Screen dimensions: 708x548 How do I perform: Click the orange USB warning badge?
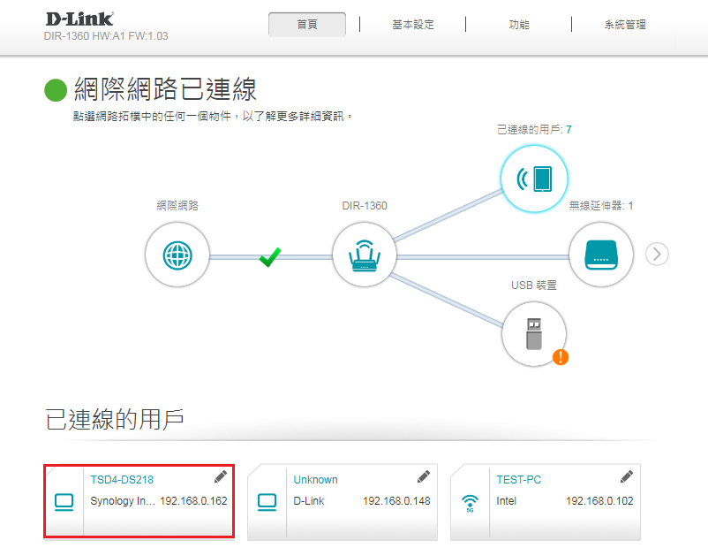pyautogui.click(x=560, y=357)
